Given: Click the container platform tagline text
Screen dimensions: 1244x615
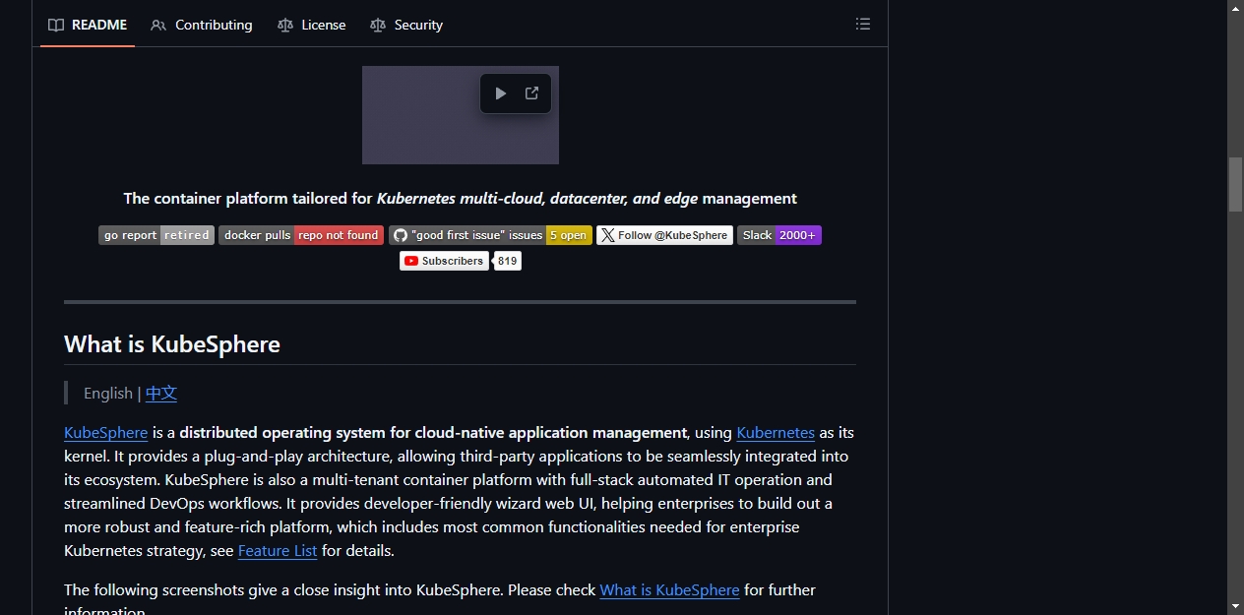Looking at the screenshot, I should click(460, 198).
